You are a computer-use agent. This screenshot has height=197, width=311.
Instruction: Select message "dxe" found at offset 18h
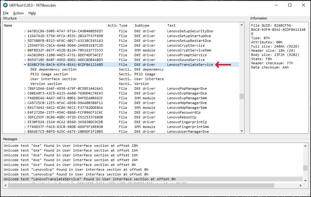click(x=71, y=146)
